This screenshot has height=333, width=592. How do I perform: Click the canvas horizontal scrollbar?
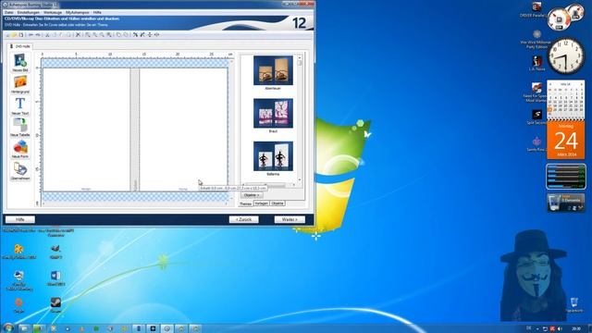pyautogui.click(x=135, y=203)
